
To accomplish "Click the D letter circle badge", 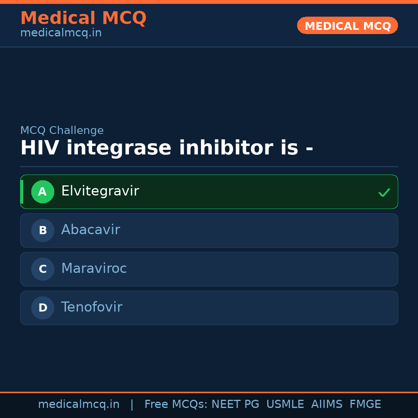I will click(x=43, y=308).
